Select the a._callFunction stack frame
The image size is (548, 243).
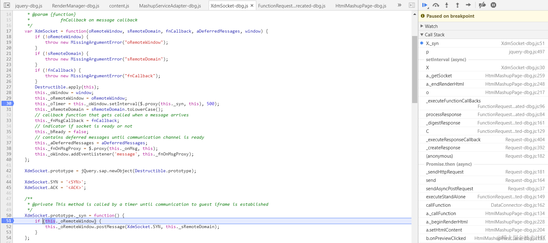(483, 214)
